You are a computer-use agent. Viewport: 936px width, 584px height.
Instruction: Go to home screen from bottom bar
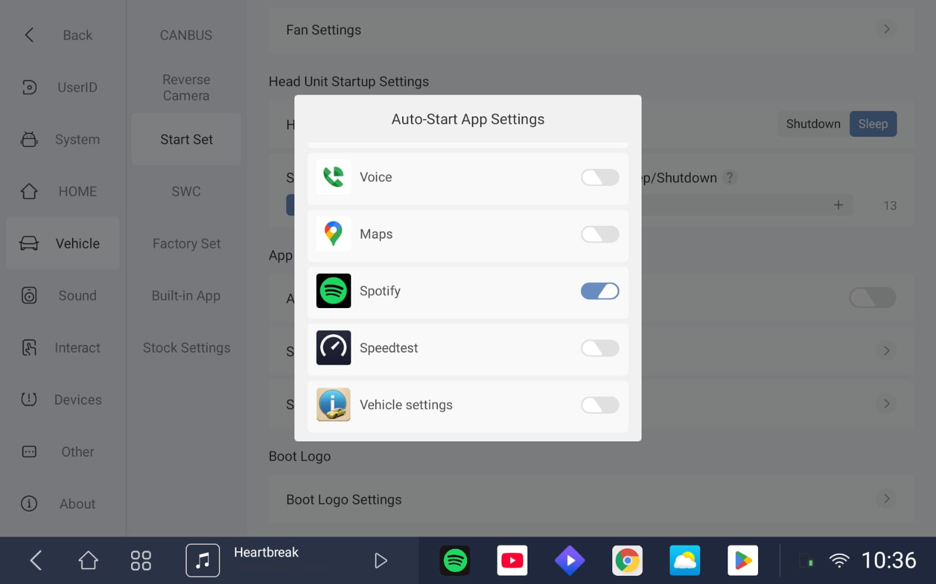coord(88,560)
